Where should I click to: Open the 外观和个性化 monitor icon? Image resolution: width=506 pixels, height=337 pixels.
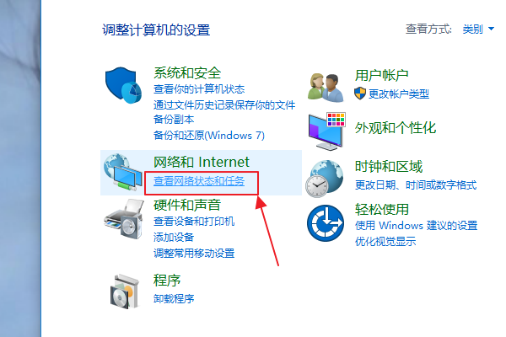click(x=326, y=131)
